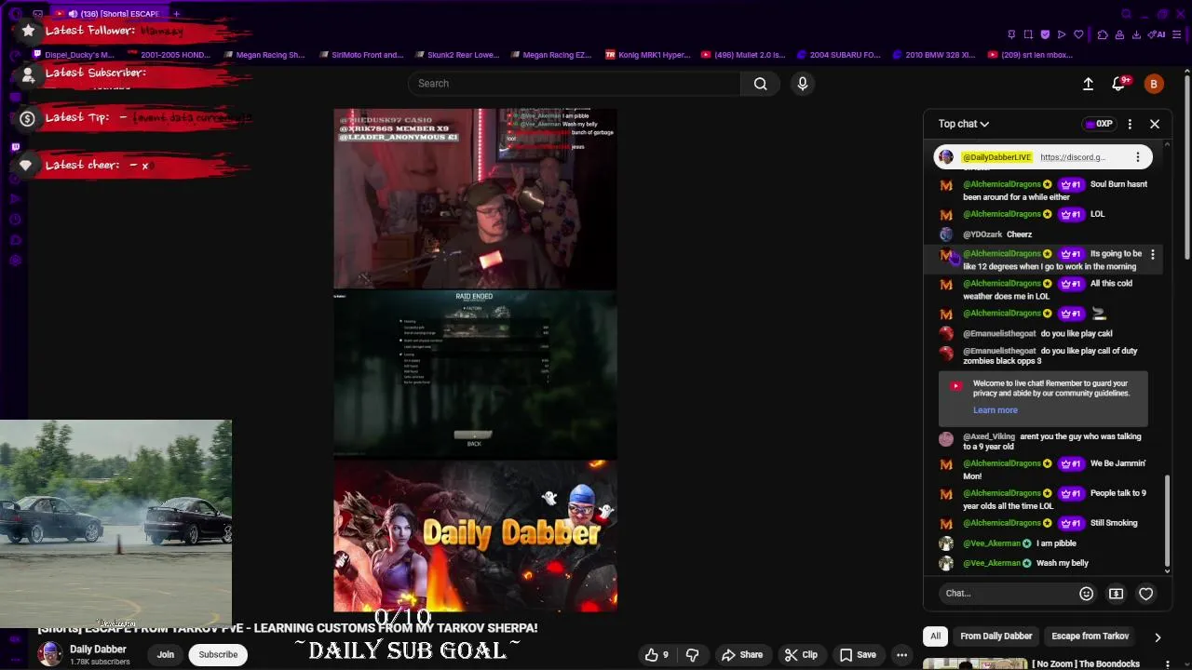Screen dimensions: 1192x670
Task: Show more filter chips with right arrow
Action: tap(1158, 637)
